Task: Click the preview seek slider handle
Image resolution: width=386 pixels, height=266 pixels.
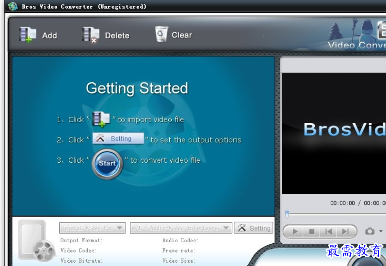Action: coord(287,214)
